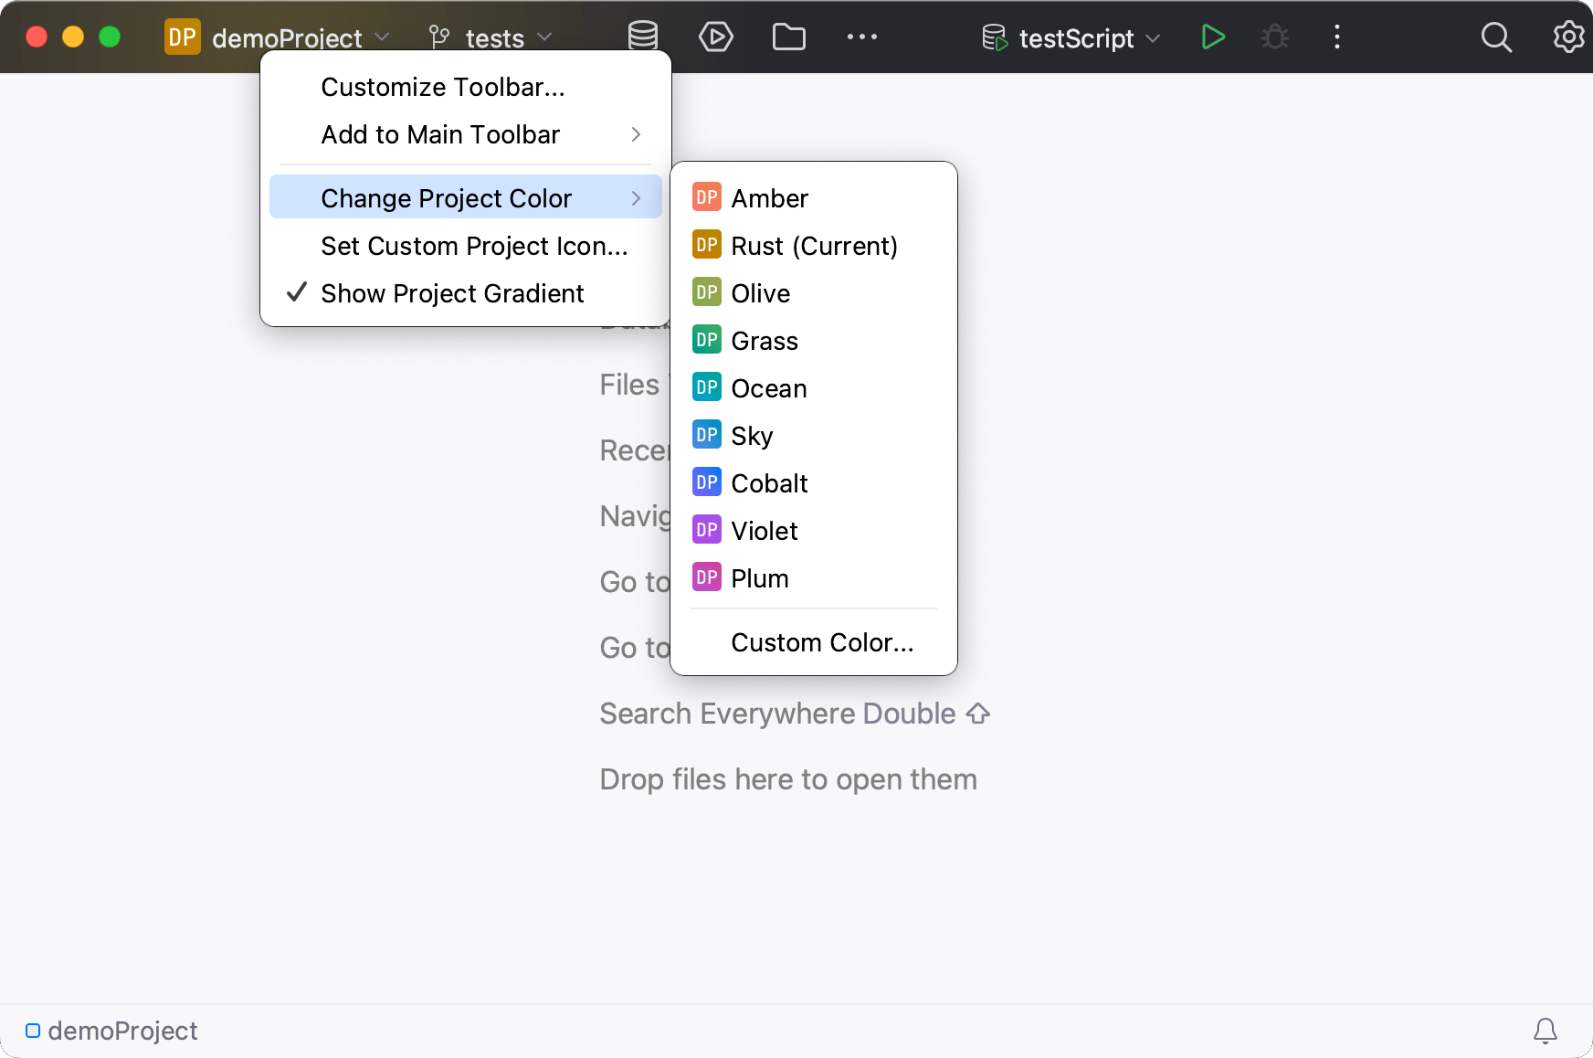Click the DP project badge icon
This screenshot has width=1593, height=1058.
[x=182, y=37]
